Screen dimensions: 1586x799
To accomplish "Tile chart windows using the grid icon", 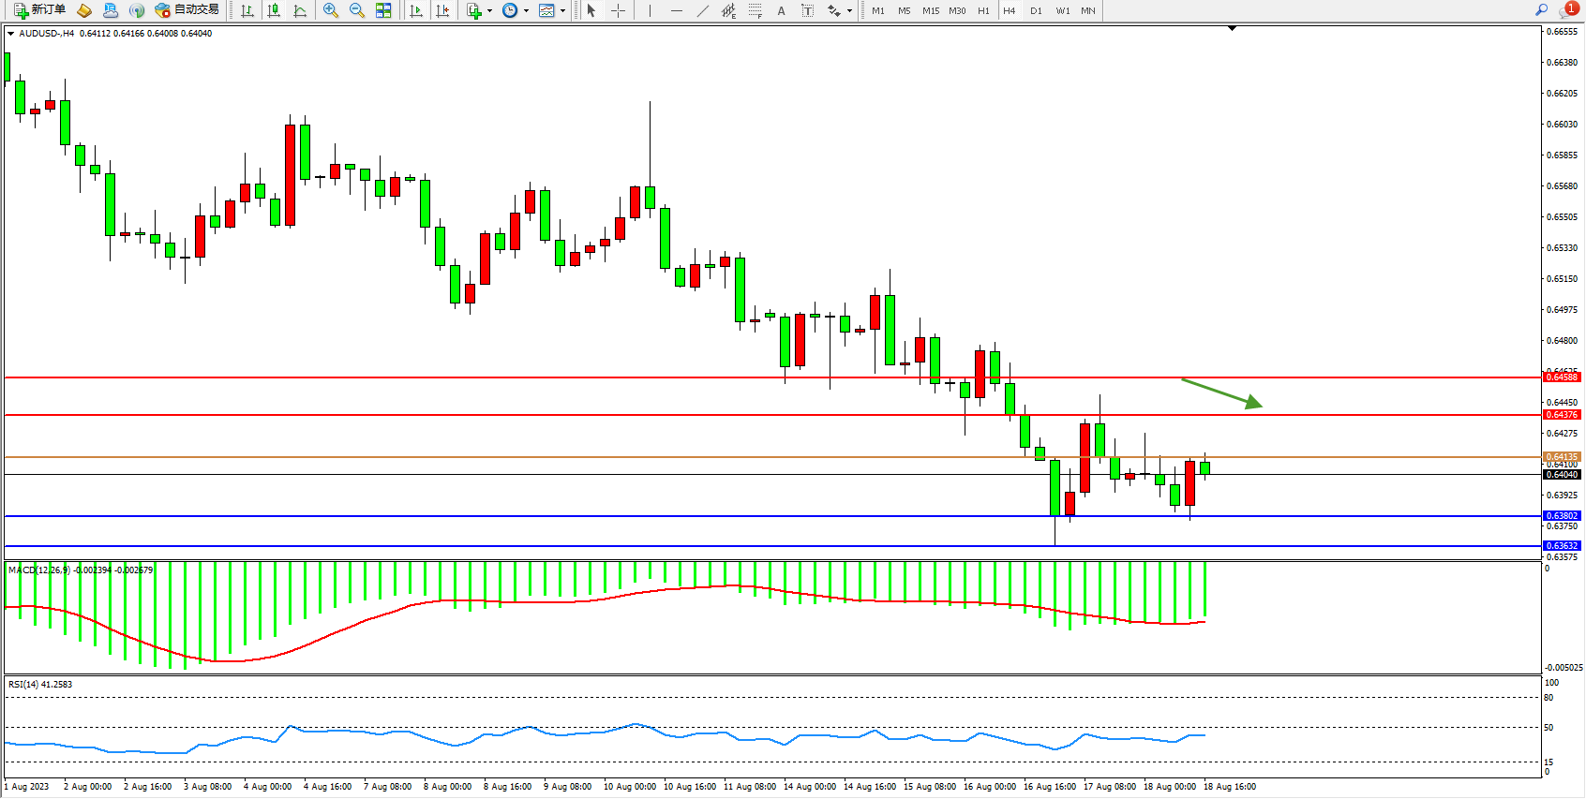I will [x=383, y=10].
